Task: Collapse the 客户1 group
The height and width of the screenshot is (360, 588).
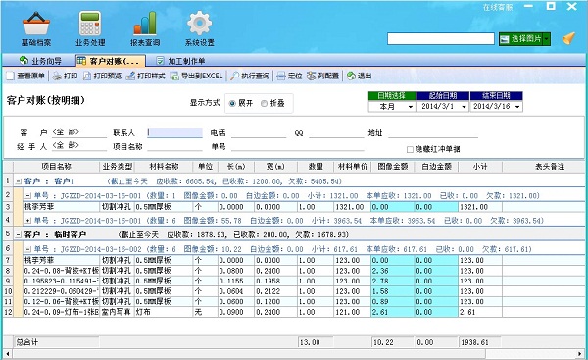Action: coord(18,181)
